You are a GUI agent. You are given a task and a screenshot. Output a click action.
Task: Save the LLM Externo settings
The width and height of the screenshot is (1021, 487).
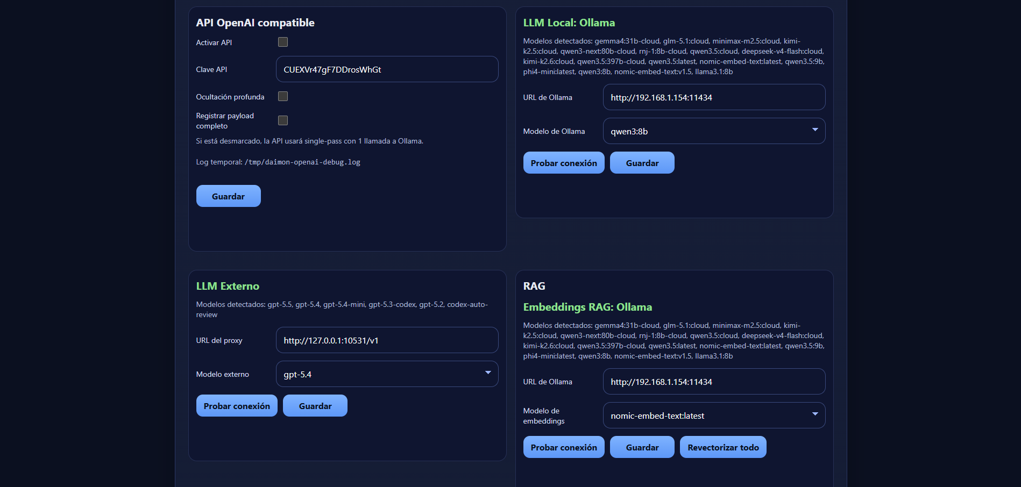click(x=315, y=406)
